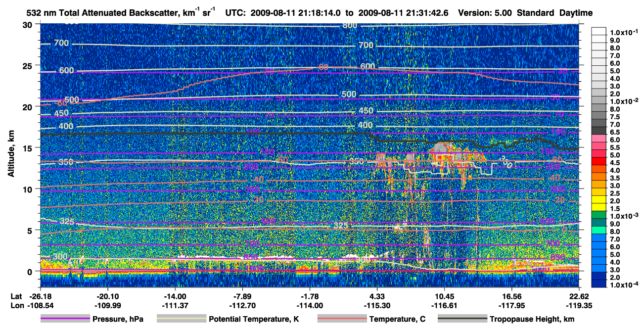Click the colorbar label '6.5'

click(x=615, y=132)
